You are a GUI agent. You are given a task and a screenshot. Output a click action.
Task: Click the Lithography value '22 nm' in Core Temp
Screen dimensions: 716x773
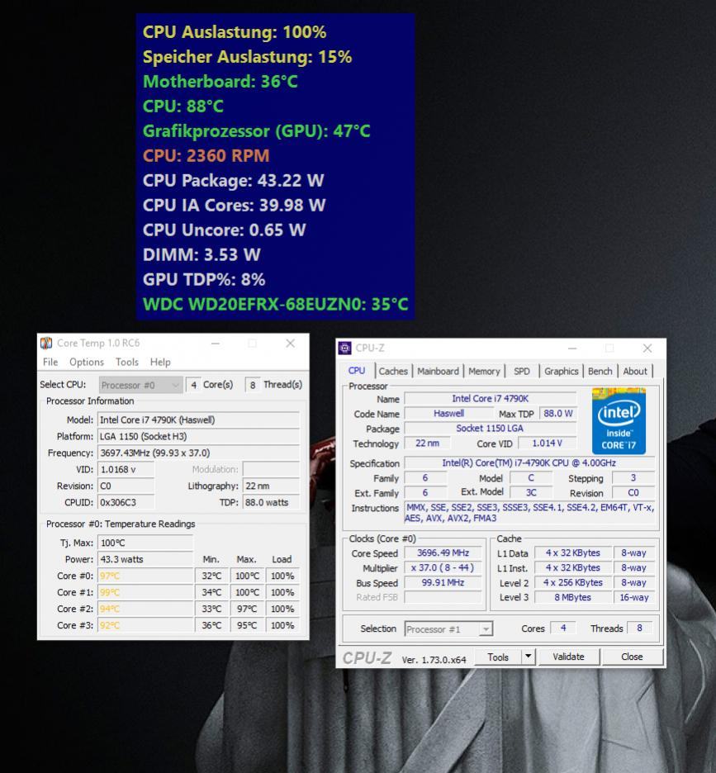[x=271, y=486]
